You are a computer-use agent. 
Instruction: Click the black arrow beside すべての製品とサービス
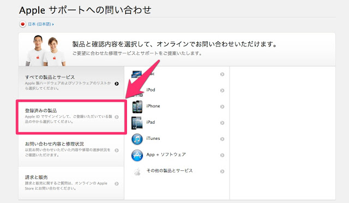tap(117, 84)
